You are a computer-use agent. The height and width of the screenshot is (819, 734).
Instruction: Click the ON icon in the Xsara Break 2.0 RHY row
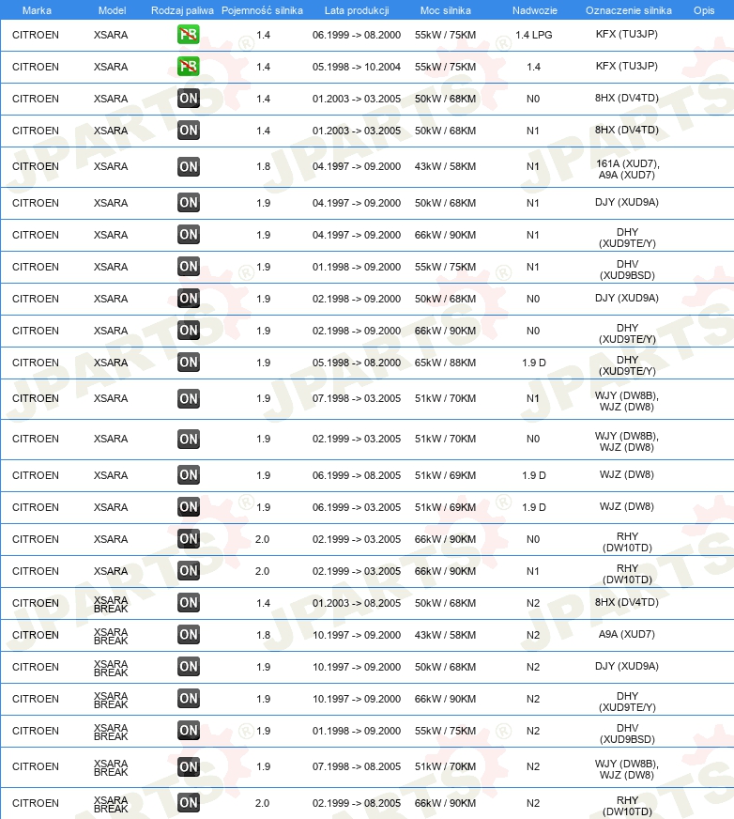pyautogui.click(x=189, y=802)
